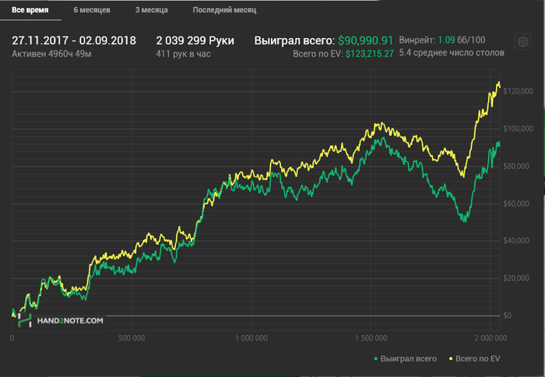Open the graph settings gear icon

point(522,42)
